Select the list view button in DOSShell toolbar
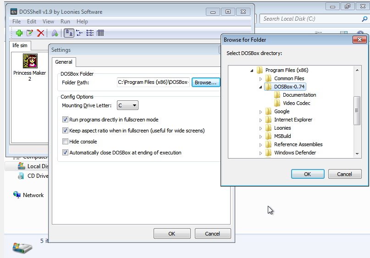The height and width of the screenshot is (258, 370). (x=90, y=33)
